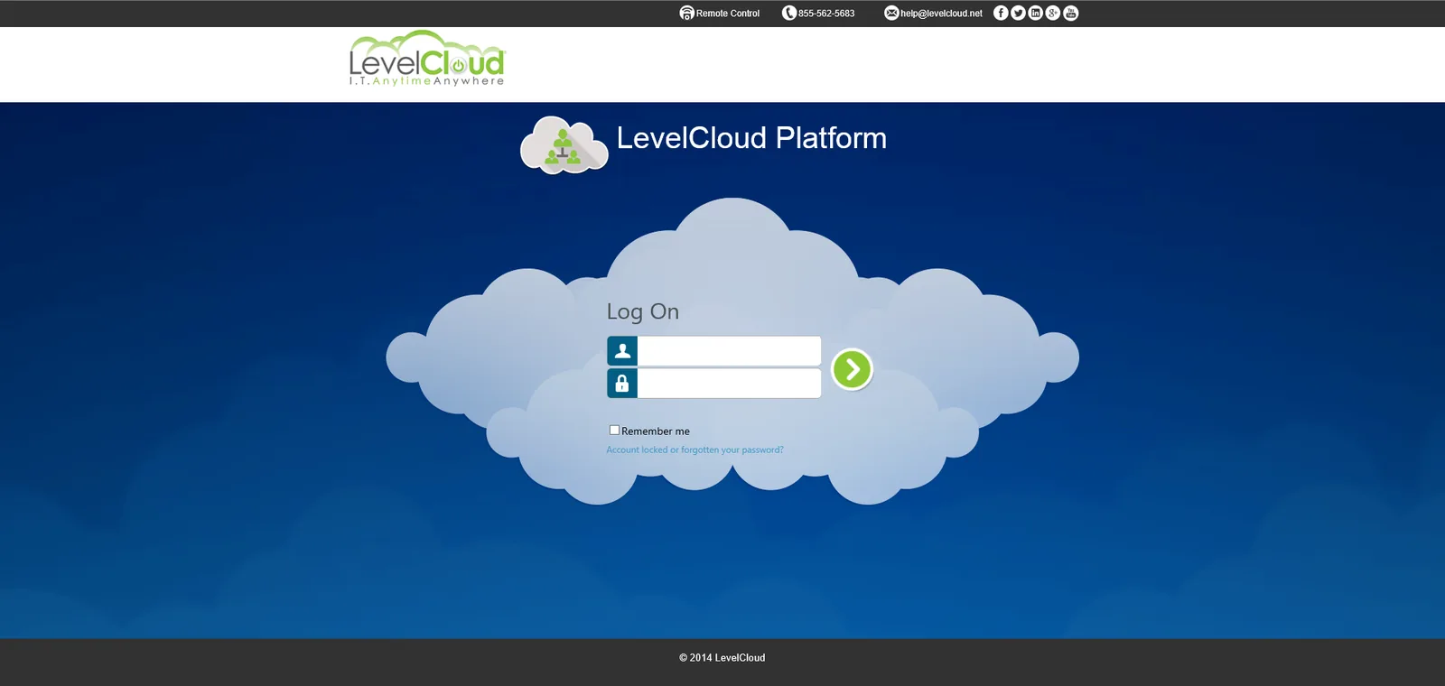1445x686 pixels.
Task: Click the LevelCloud Platform heading
Action: click(x=751, y=138)
